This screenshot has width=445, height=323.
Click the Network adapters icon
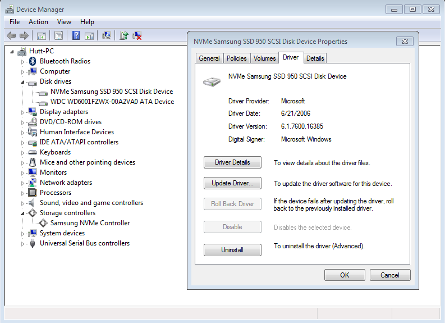click(x=33, y=183)
